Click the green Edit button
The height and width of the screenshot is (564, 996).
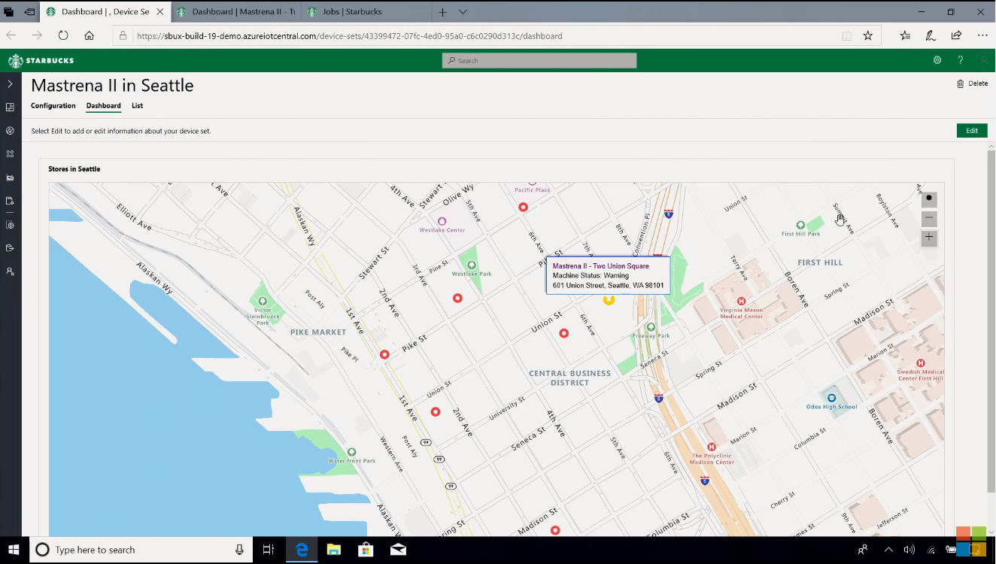971,131
